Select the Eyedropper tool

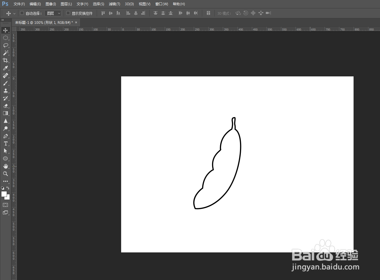coord(6,68)
